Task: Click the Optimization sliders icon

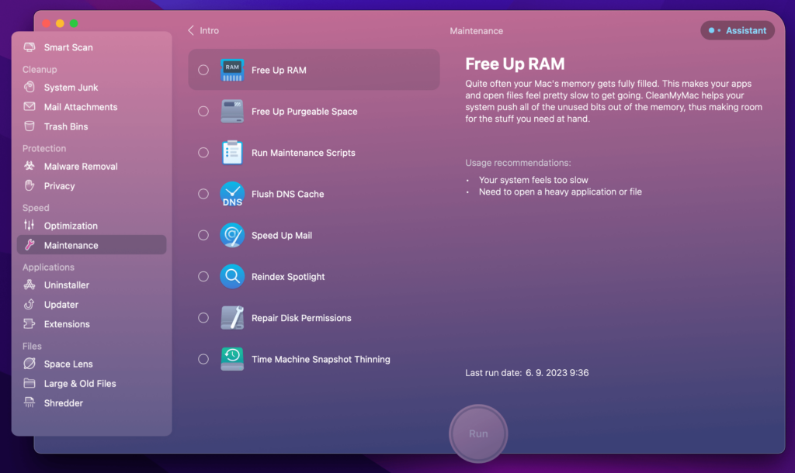Action: (30, 226)
